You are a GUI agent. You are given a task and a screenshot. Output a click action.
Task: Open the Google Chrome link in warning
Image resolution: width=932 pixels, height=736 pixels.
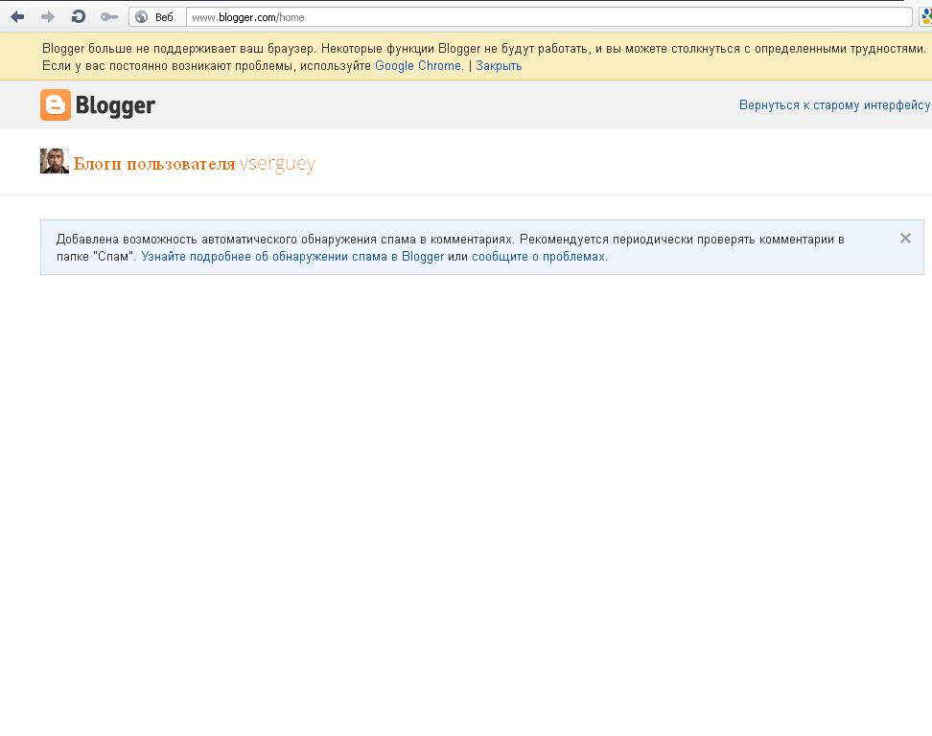click(419, 66)
